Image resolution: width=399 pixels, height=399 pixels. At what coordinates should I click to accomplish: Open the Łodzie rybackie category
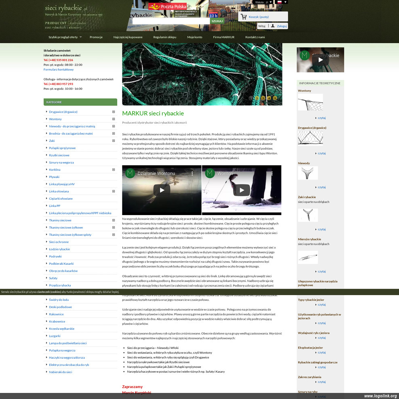[x=59, y=249]
